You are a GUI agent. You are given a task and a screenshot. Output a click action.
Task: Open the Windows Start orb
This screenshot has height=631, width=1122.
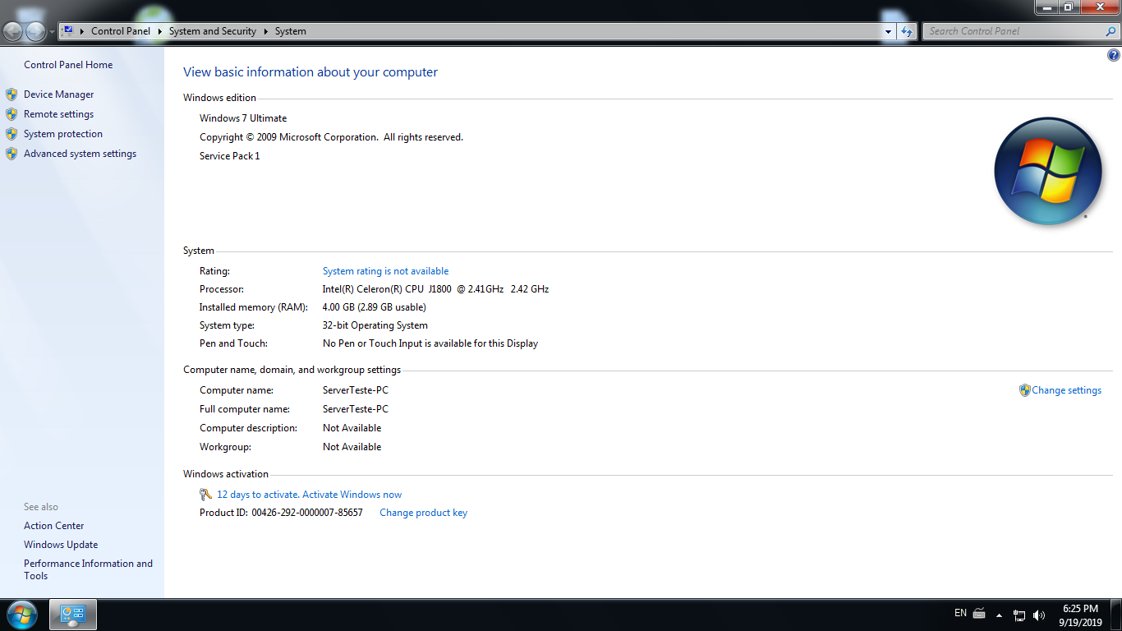21,614
